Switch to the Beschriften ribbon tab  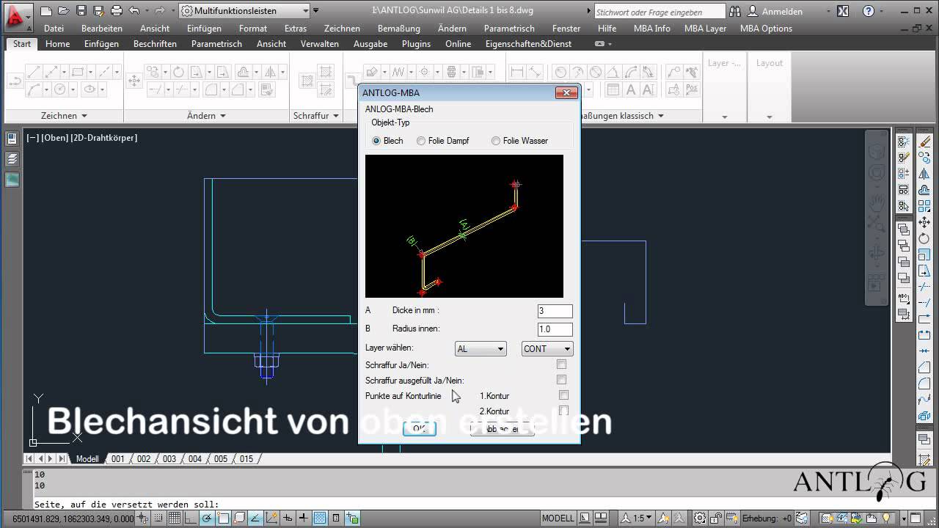155,44
